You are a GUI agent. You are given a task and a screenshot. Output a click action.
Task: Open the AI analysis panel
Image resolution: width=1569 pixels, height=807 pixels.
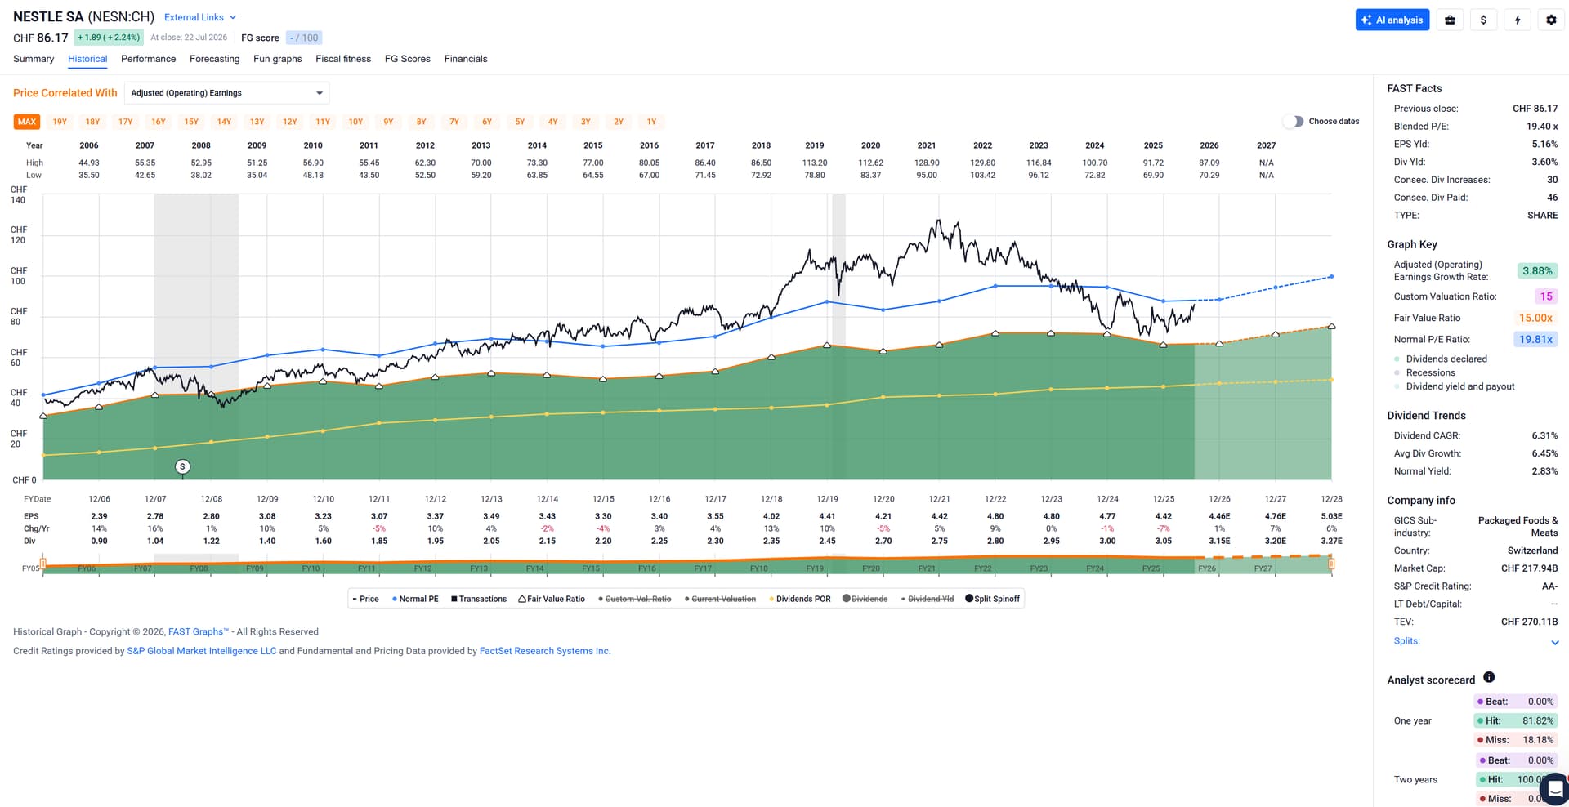click(x=1392, y=20)
